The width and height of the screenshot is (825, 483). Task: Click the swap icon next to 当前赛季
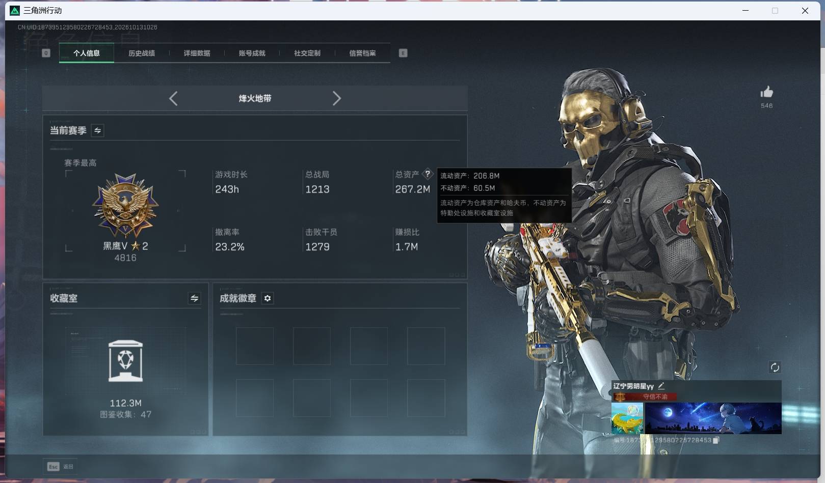tap(97, 130)
